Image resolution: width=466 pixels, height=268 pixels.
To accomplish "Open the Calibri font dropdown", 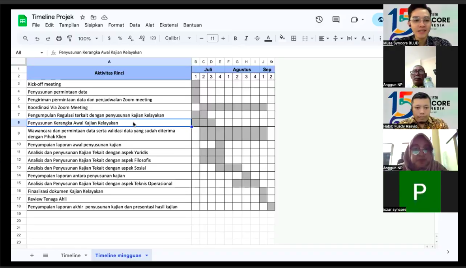I will point(178,38).
